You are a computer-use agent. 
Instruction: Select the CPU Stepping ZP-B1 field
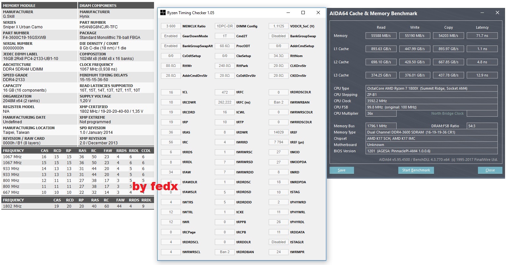pyautogui.click(x=432, y=95)
